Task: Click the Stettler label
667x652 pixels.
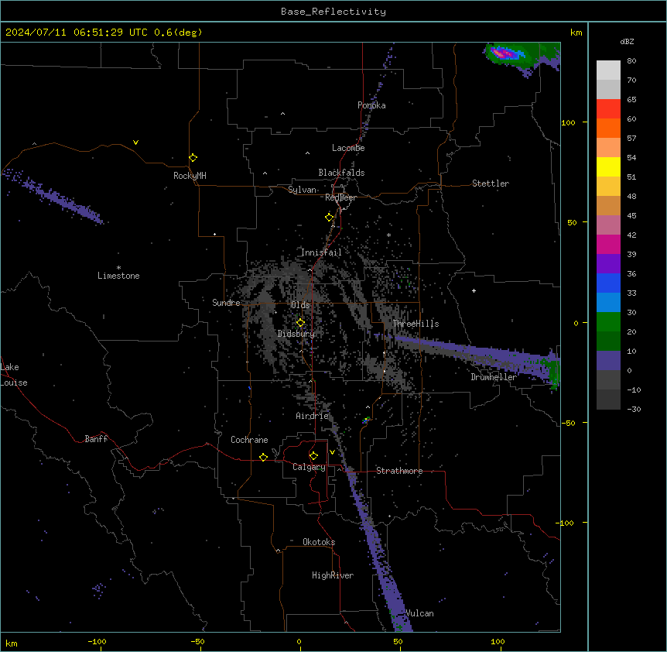Action: (491, 184)
